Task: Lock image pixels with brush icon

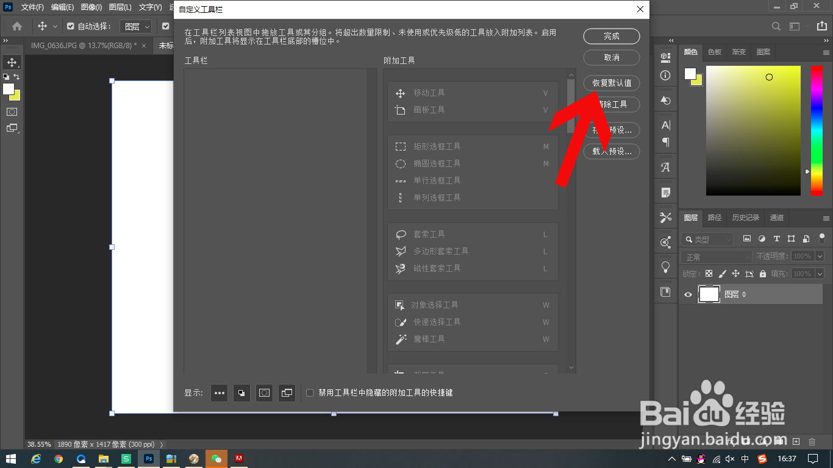Action: 722,274
